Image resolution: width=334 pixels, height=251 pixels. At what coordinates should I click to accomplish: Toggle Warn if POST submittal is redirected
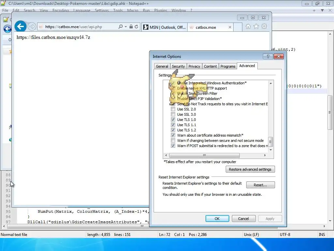[173, 146]
